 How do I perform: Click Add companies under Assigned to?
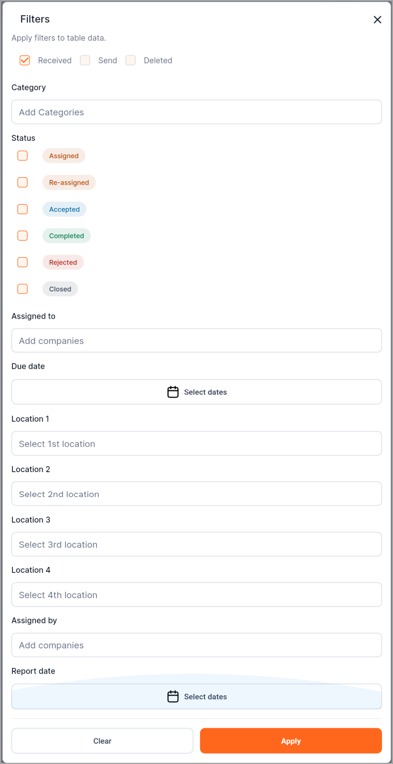pyautogui.click(x=196, y=340)
